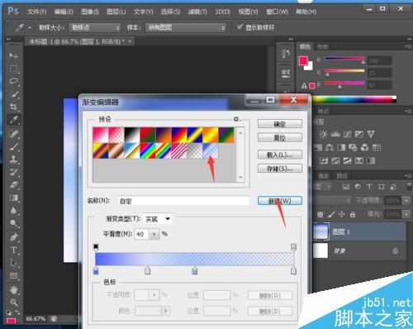
Task: Toggle the shape layer filter
Action: [x=381, y=187]
